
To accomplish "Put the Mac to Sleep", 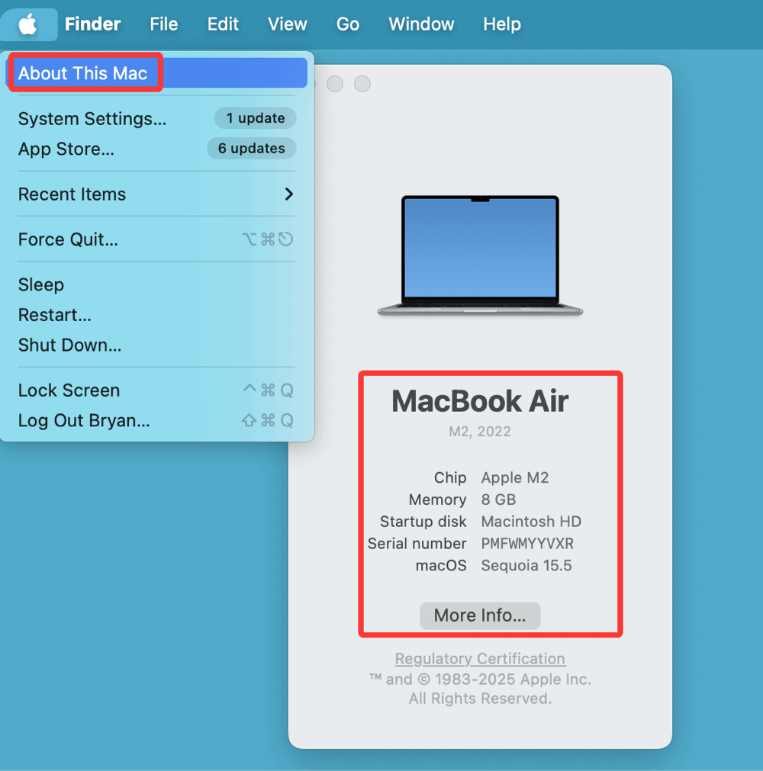I will [x=40, y=284].
